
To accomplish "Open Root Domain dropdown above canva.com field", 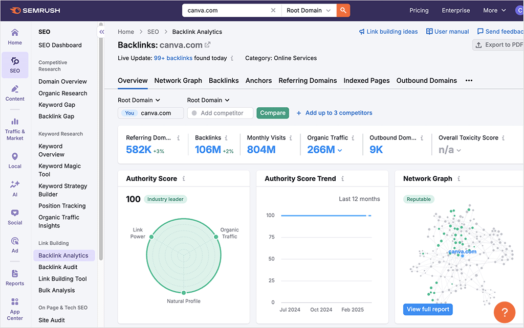I will tap(139, 100).
